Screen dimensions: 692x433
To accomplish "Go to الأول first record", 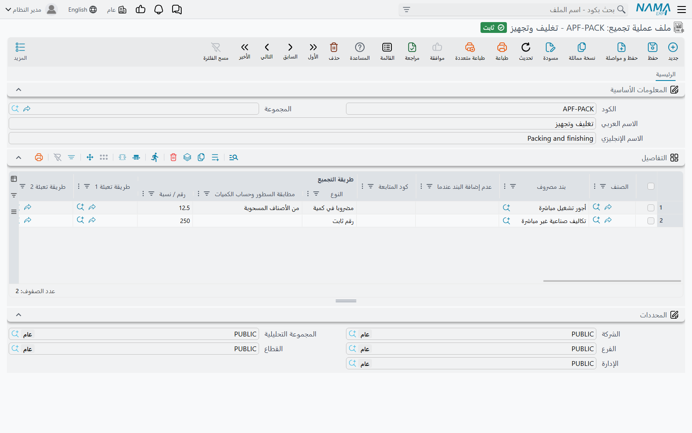I will [x=313, y=47].
